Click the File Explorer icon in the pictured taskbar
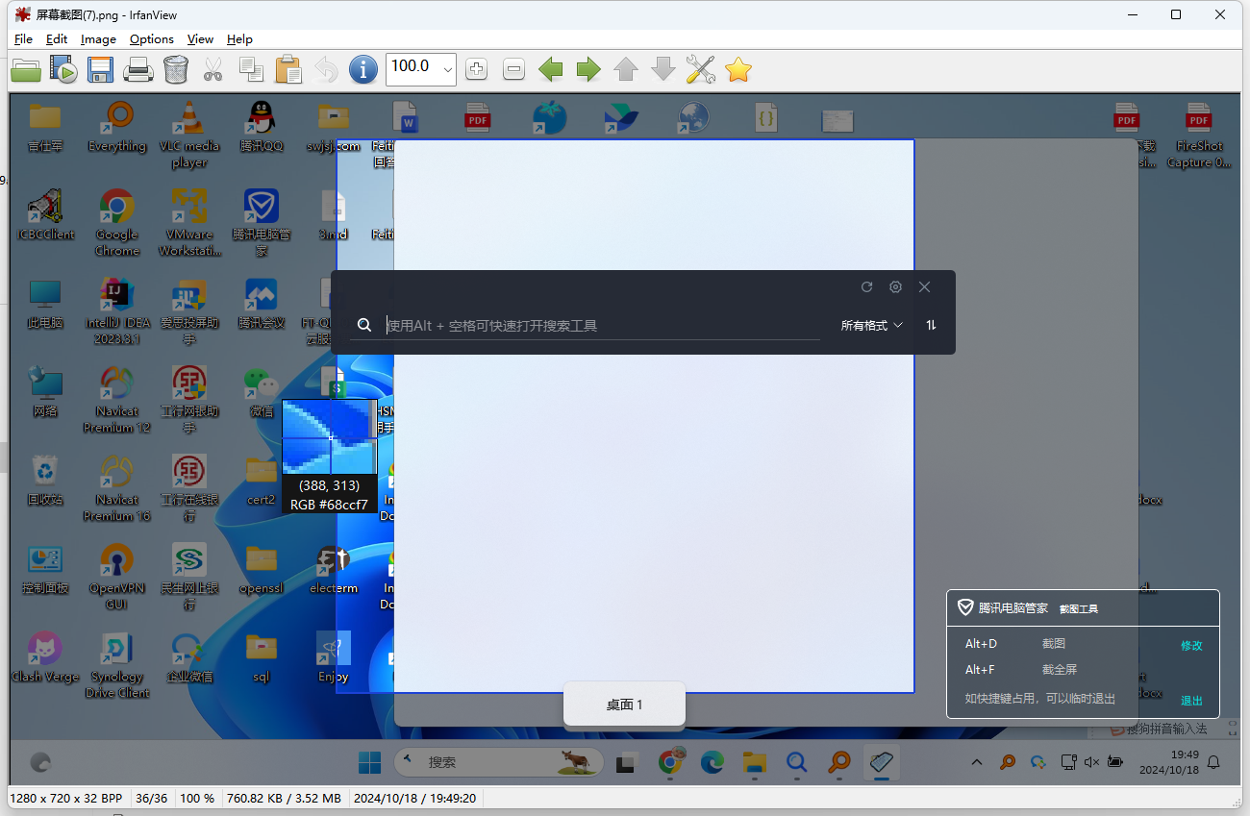 click(x=755, y=762)
